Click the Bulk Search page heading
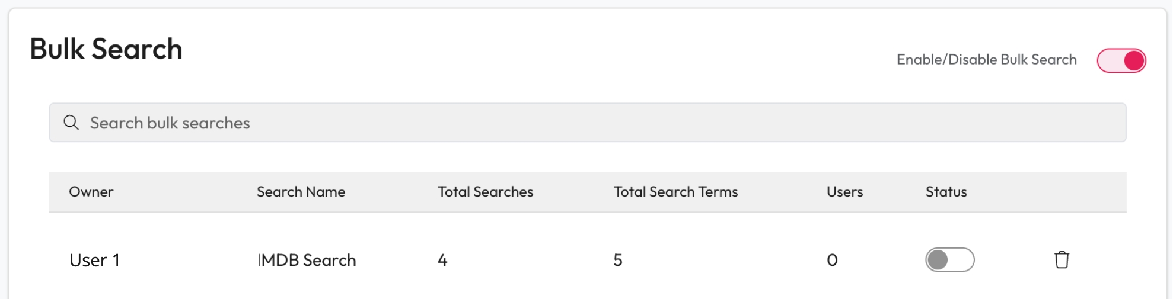The height and width of the screenshot is (299, 1173). (106, 49)
